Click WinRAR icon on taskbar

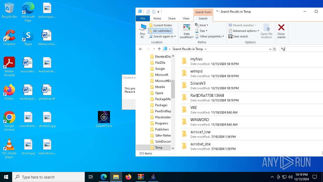[x=141, y=177]
